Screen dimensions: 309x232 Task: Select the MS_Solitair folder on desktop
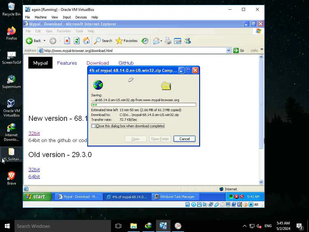point(11,154)
